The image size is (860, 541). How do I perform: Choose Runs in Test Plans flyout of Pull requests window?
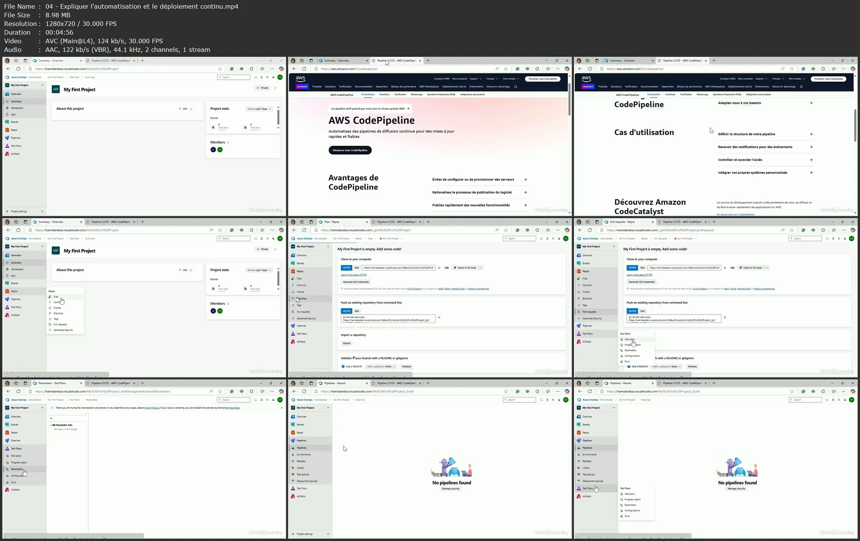(x=636, y=361)
